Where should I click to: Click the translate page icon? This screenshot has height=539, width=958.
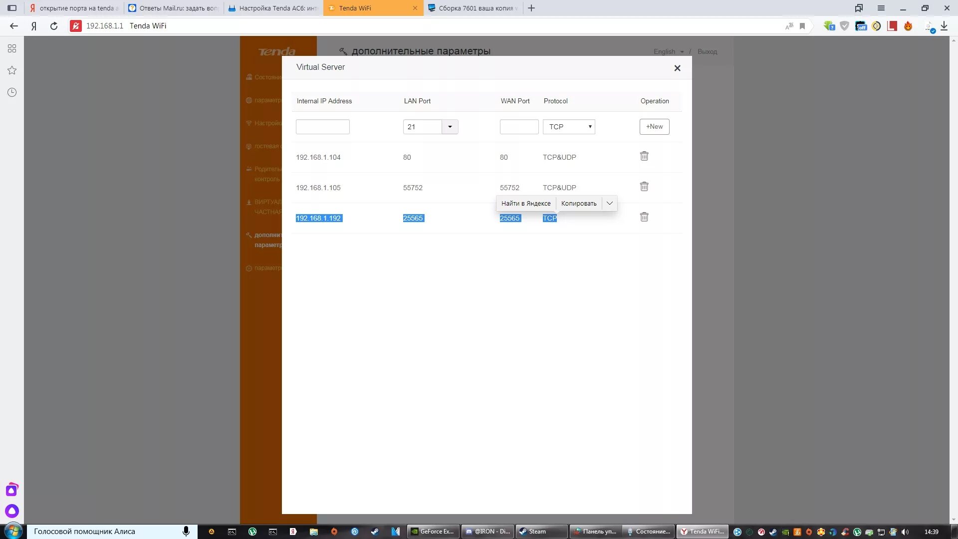click(789, 26)
